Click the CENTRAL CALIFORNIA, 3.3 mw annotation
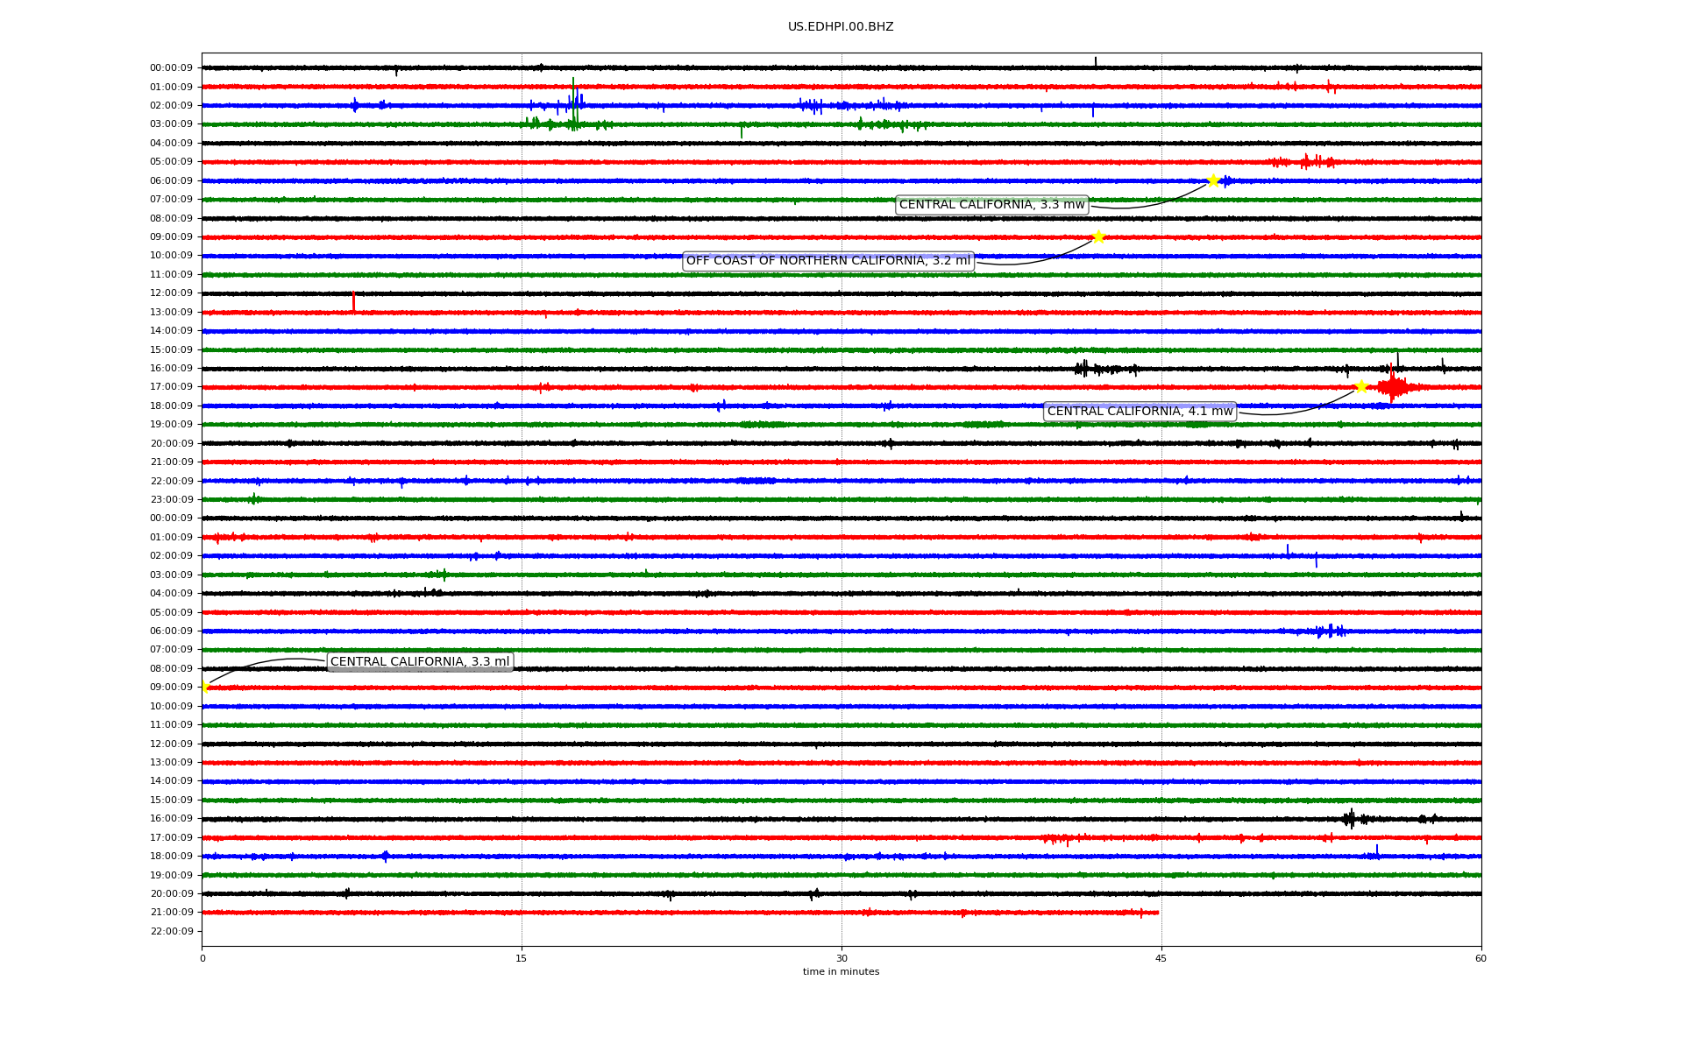 click(x=991, y=205)
